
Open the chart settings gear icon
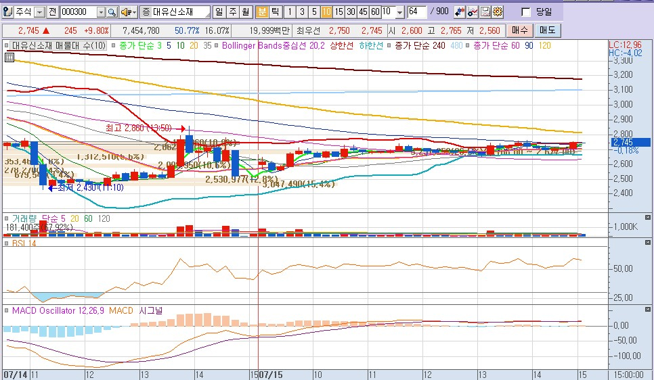click(498, 12)
